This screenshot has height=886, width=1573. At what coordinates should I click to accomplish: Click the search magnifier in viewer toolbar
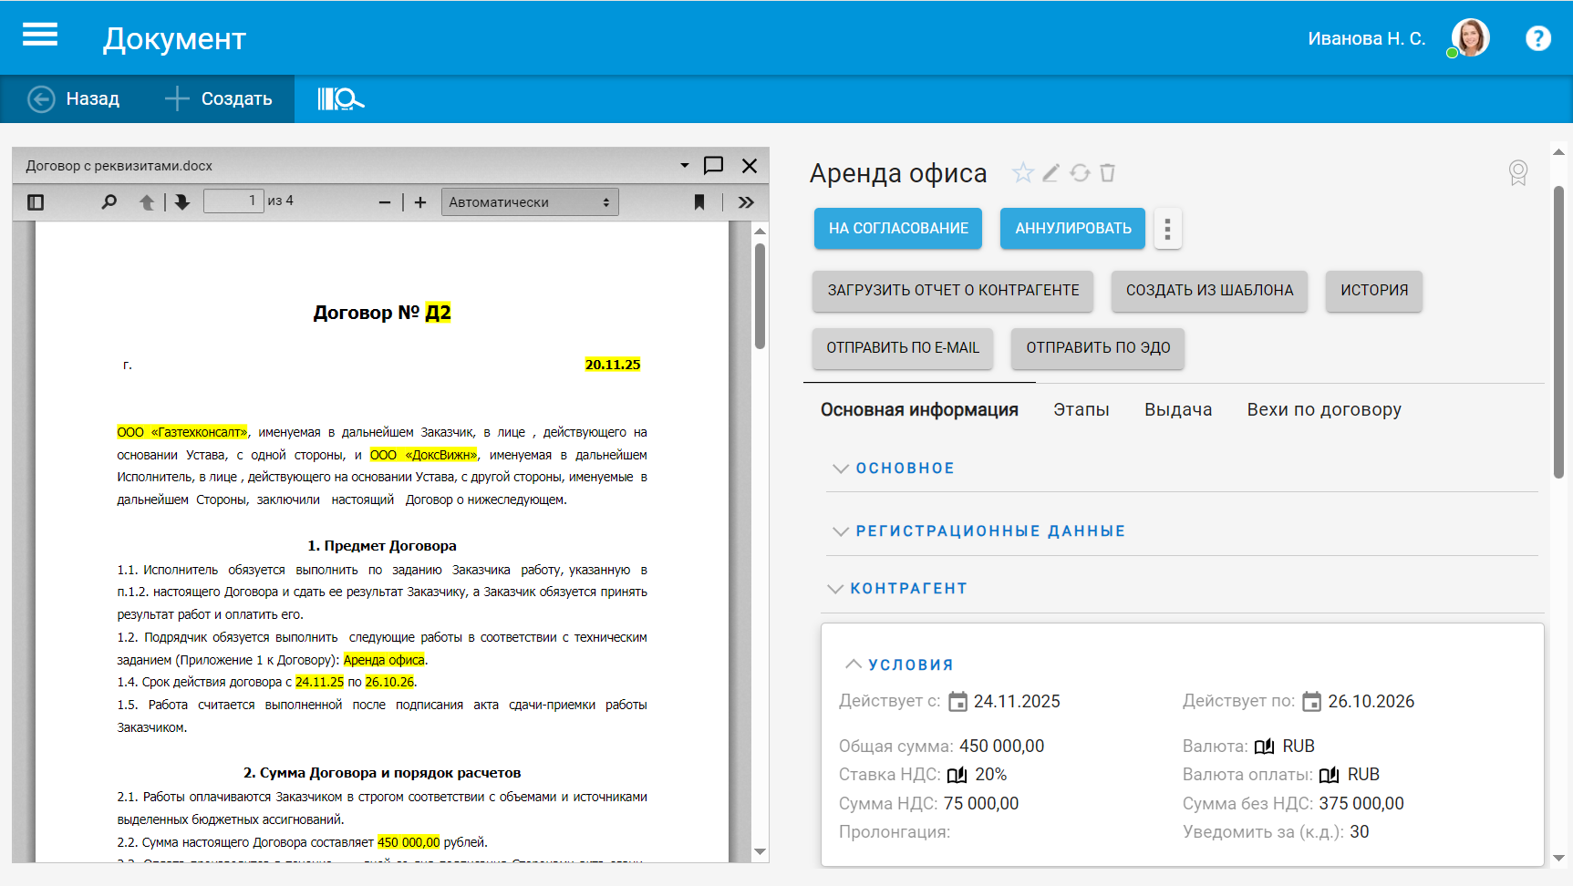point(109,202)
